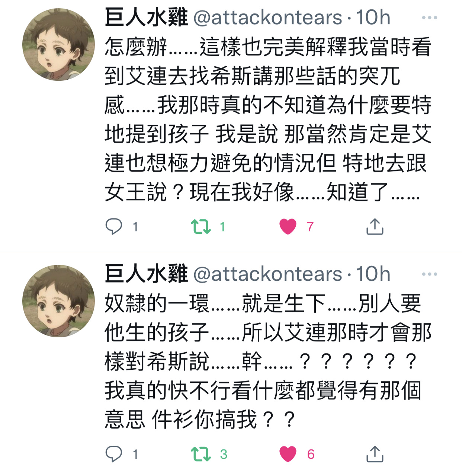Screen dimensions: 462x471
Task: Open 巨人水雞 display name on second tweet
Action: 146,274
